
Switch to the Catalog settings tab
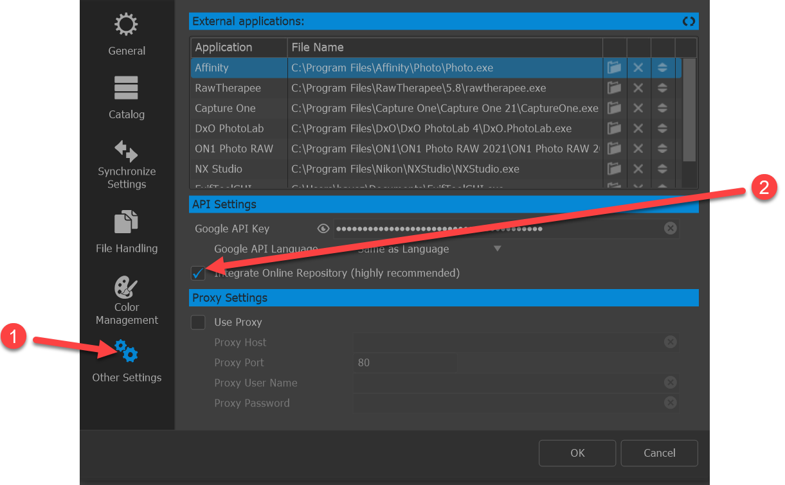127,98
